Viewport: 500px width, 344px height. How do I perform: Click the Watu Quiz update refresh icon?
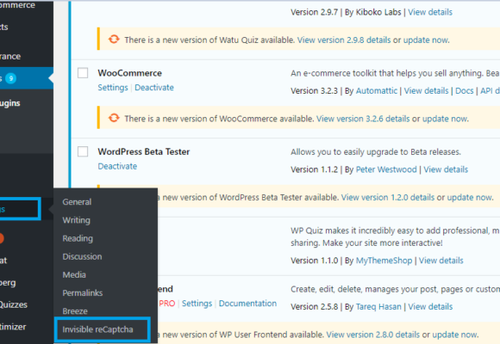coord(114,40)
